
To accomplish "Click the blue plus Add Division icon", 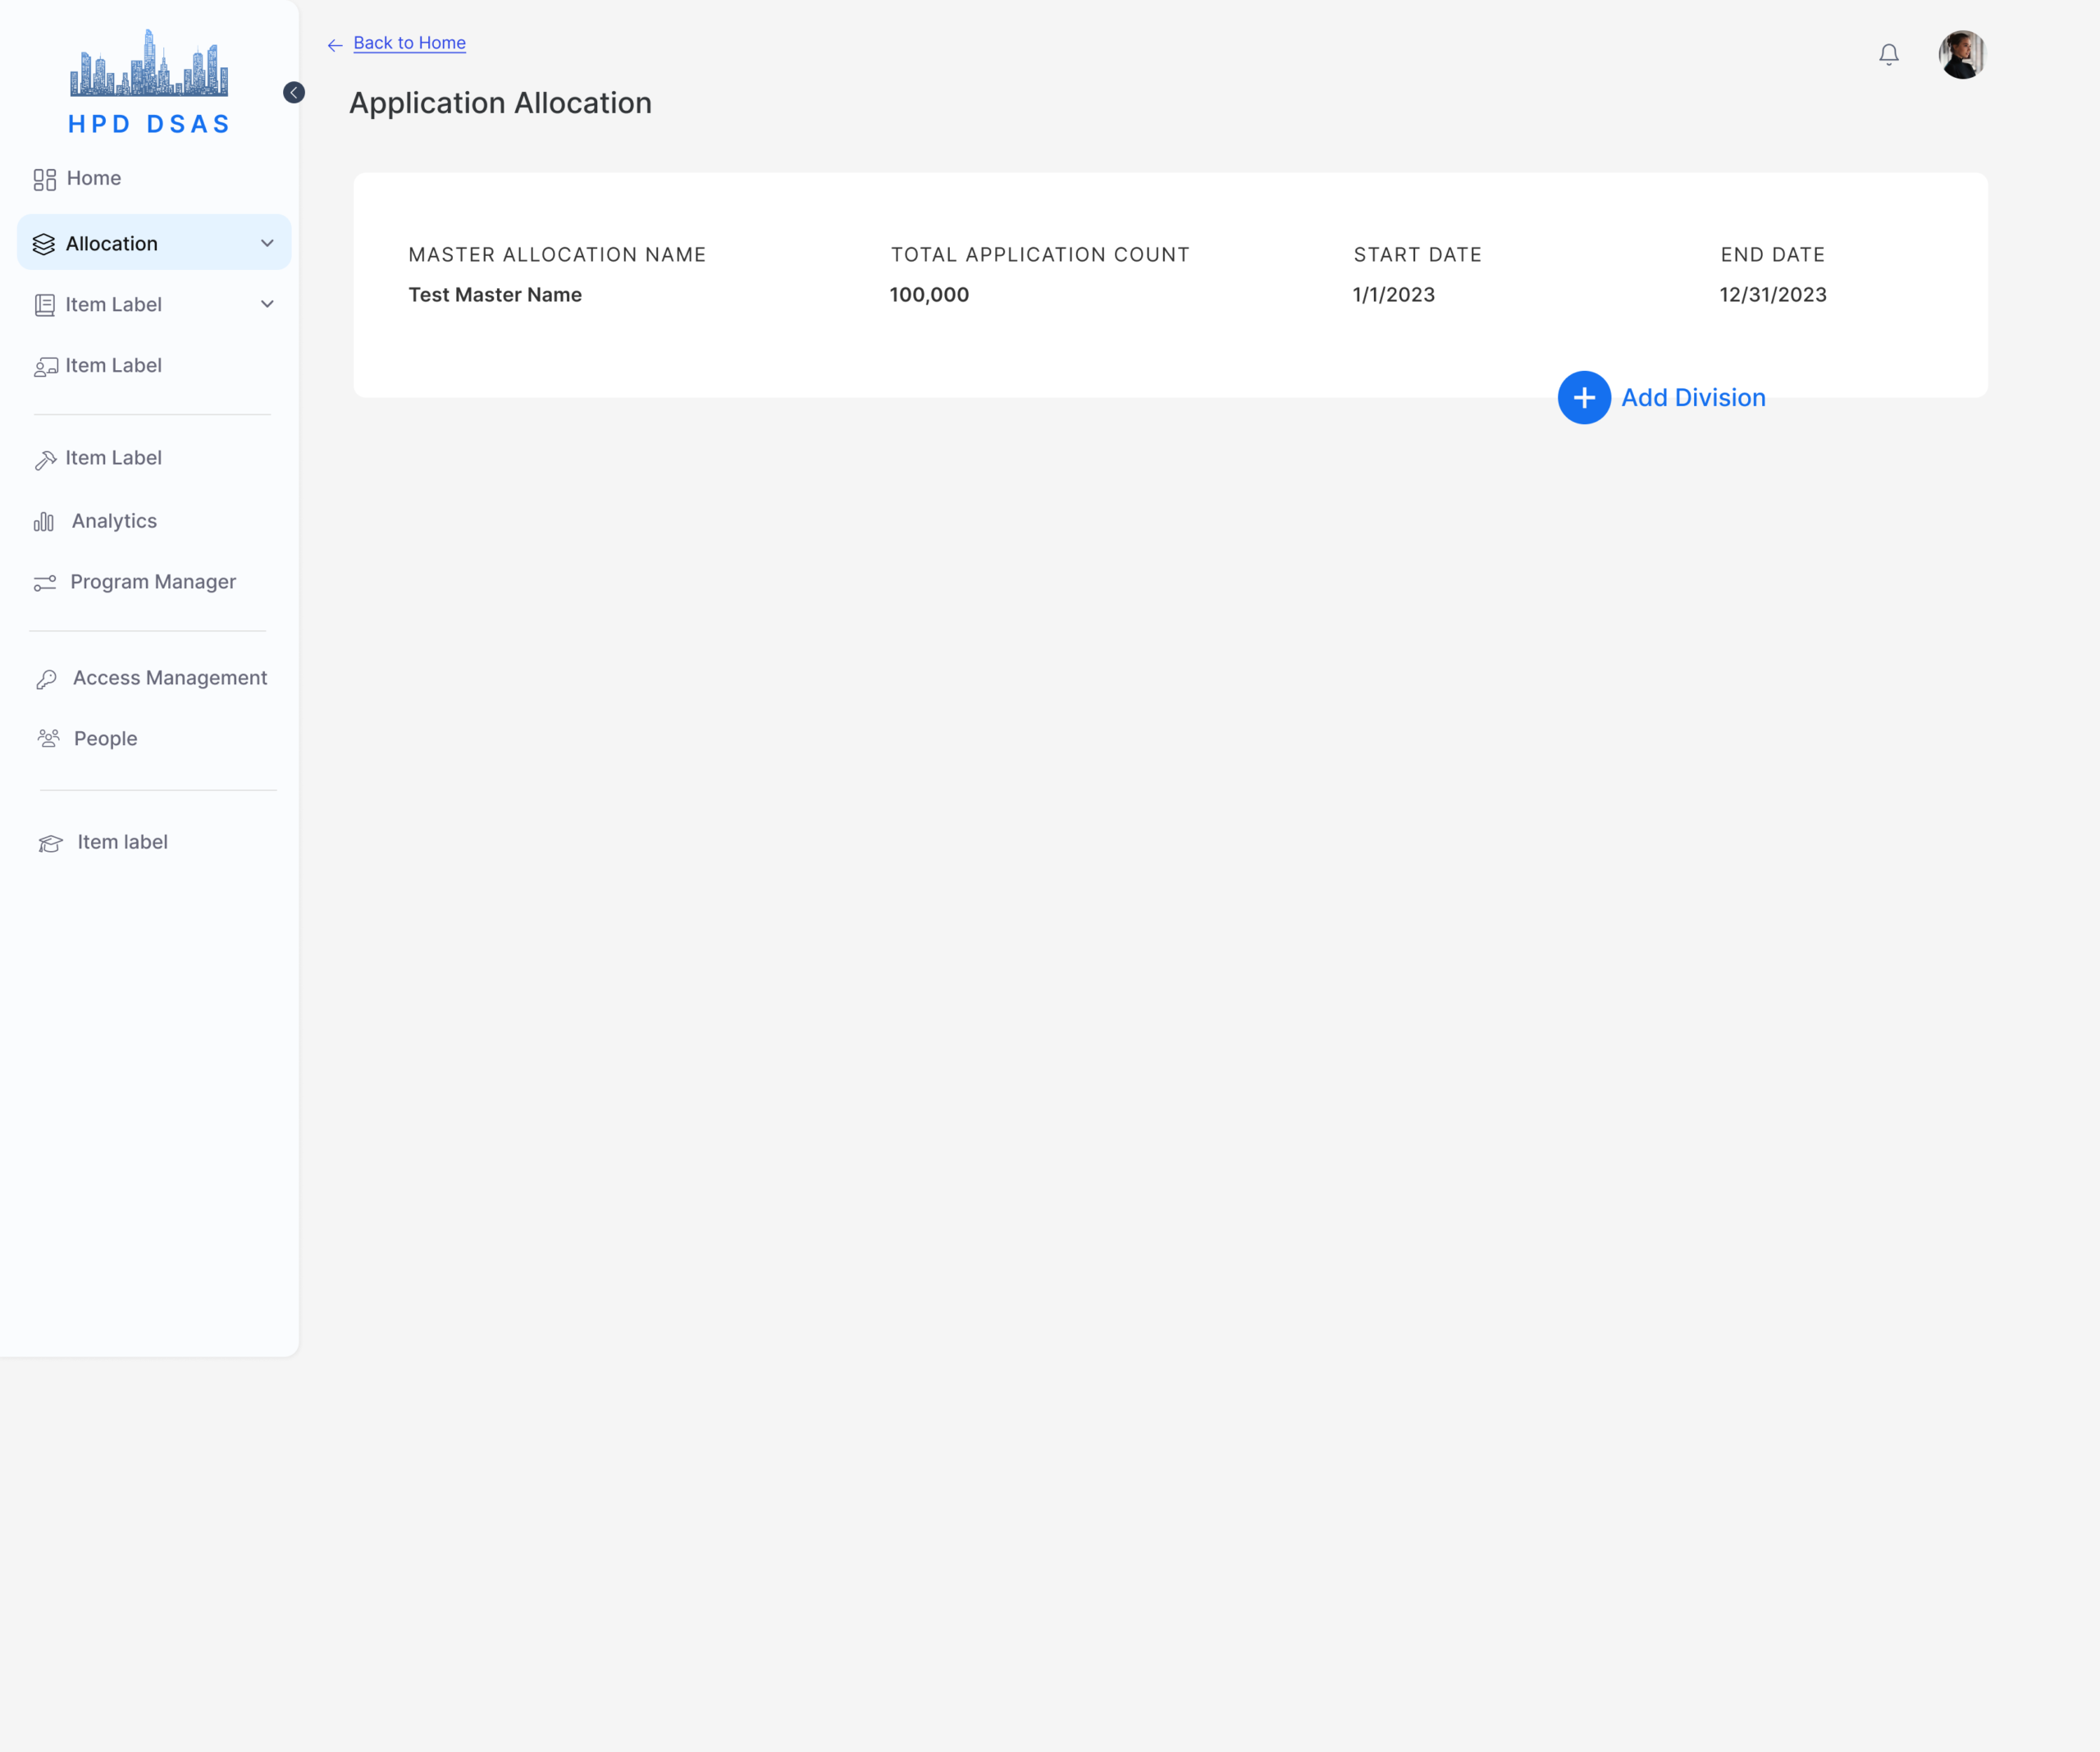I will (x=1583, y=397).
